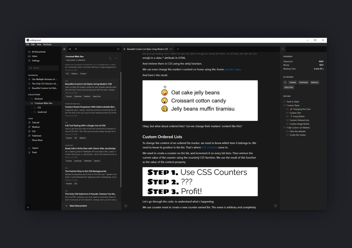Open the View menu

pyautogui.click(x=39, y=45)
